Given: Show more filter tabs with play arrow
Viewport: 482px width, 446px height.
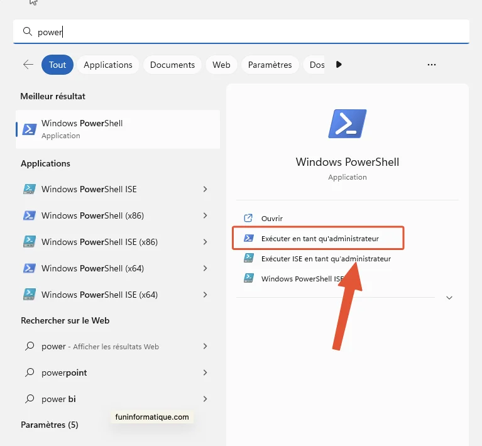Looking at the screenshot, I should (339, 65).
